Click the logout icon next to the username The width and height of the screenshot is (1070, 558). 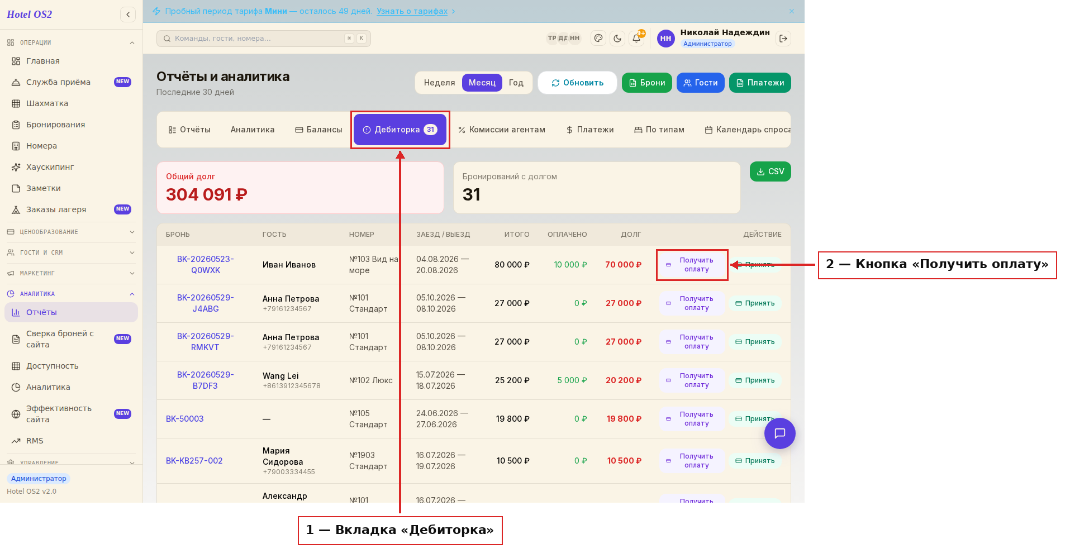coord(783,39)
